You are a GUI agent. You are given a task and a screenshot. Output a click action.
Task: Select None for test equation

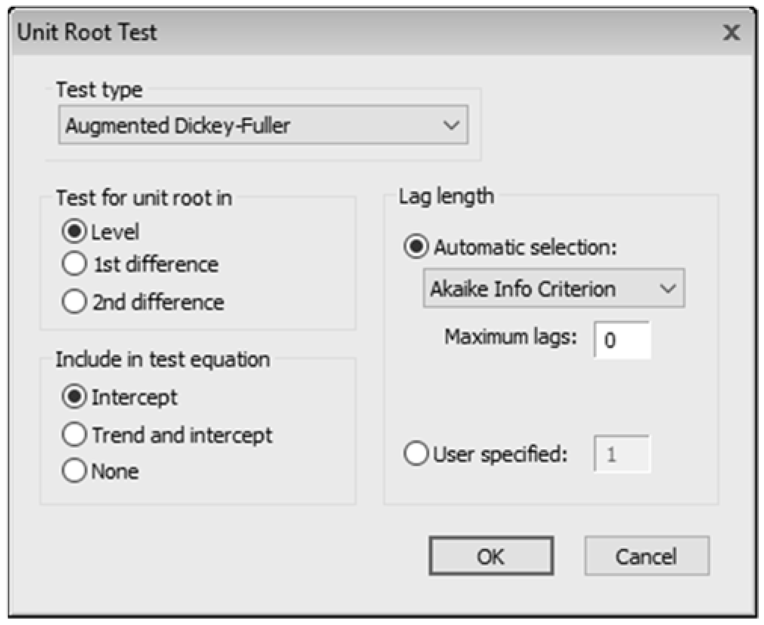pyautogui.click(x=74, y=471)
